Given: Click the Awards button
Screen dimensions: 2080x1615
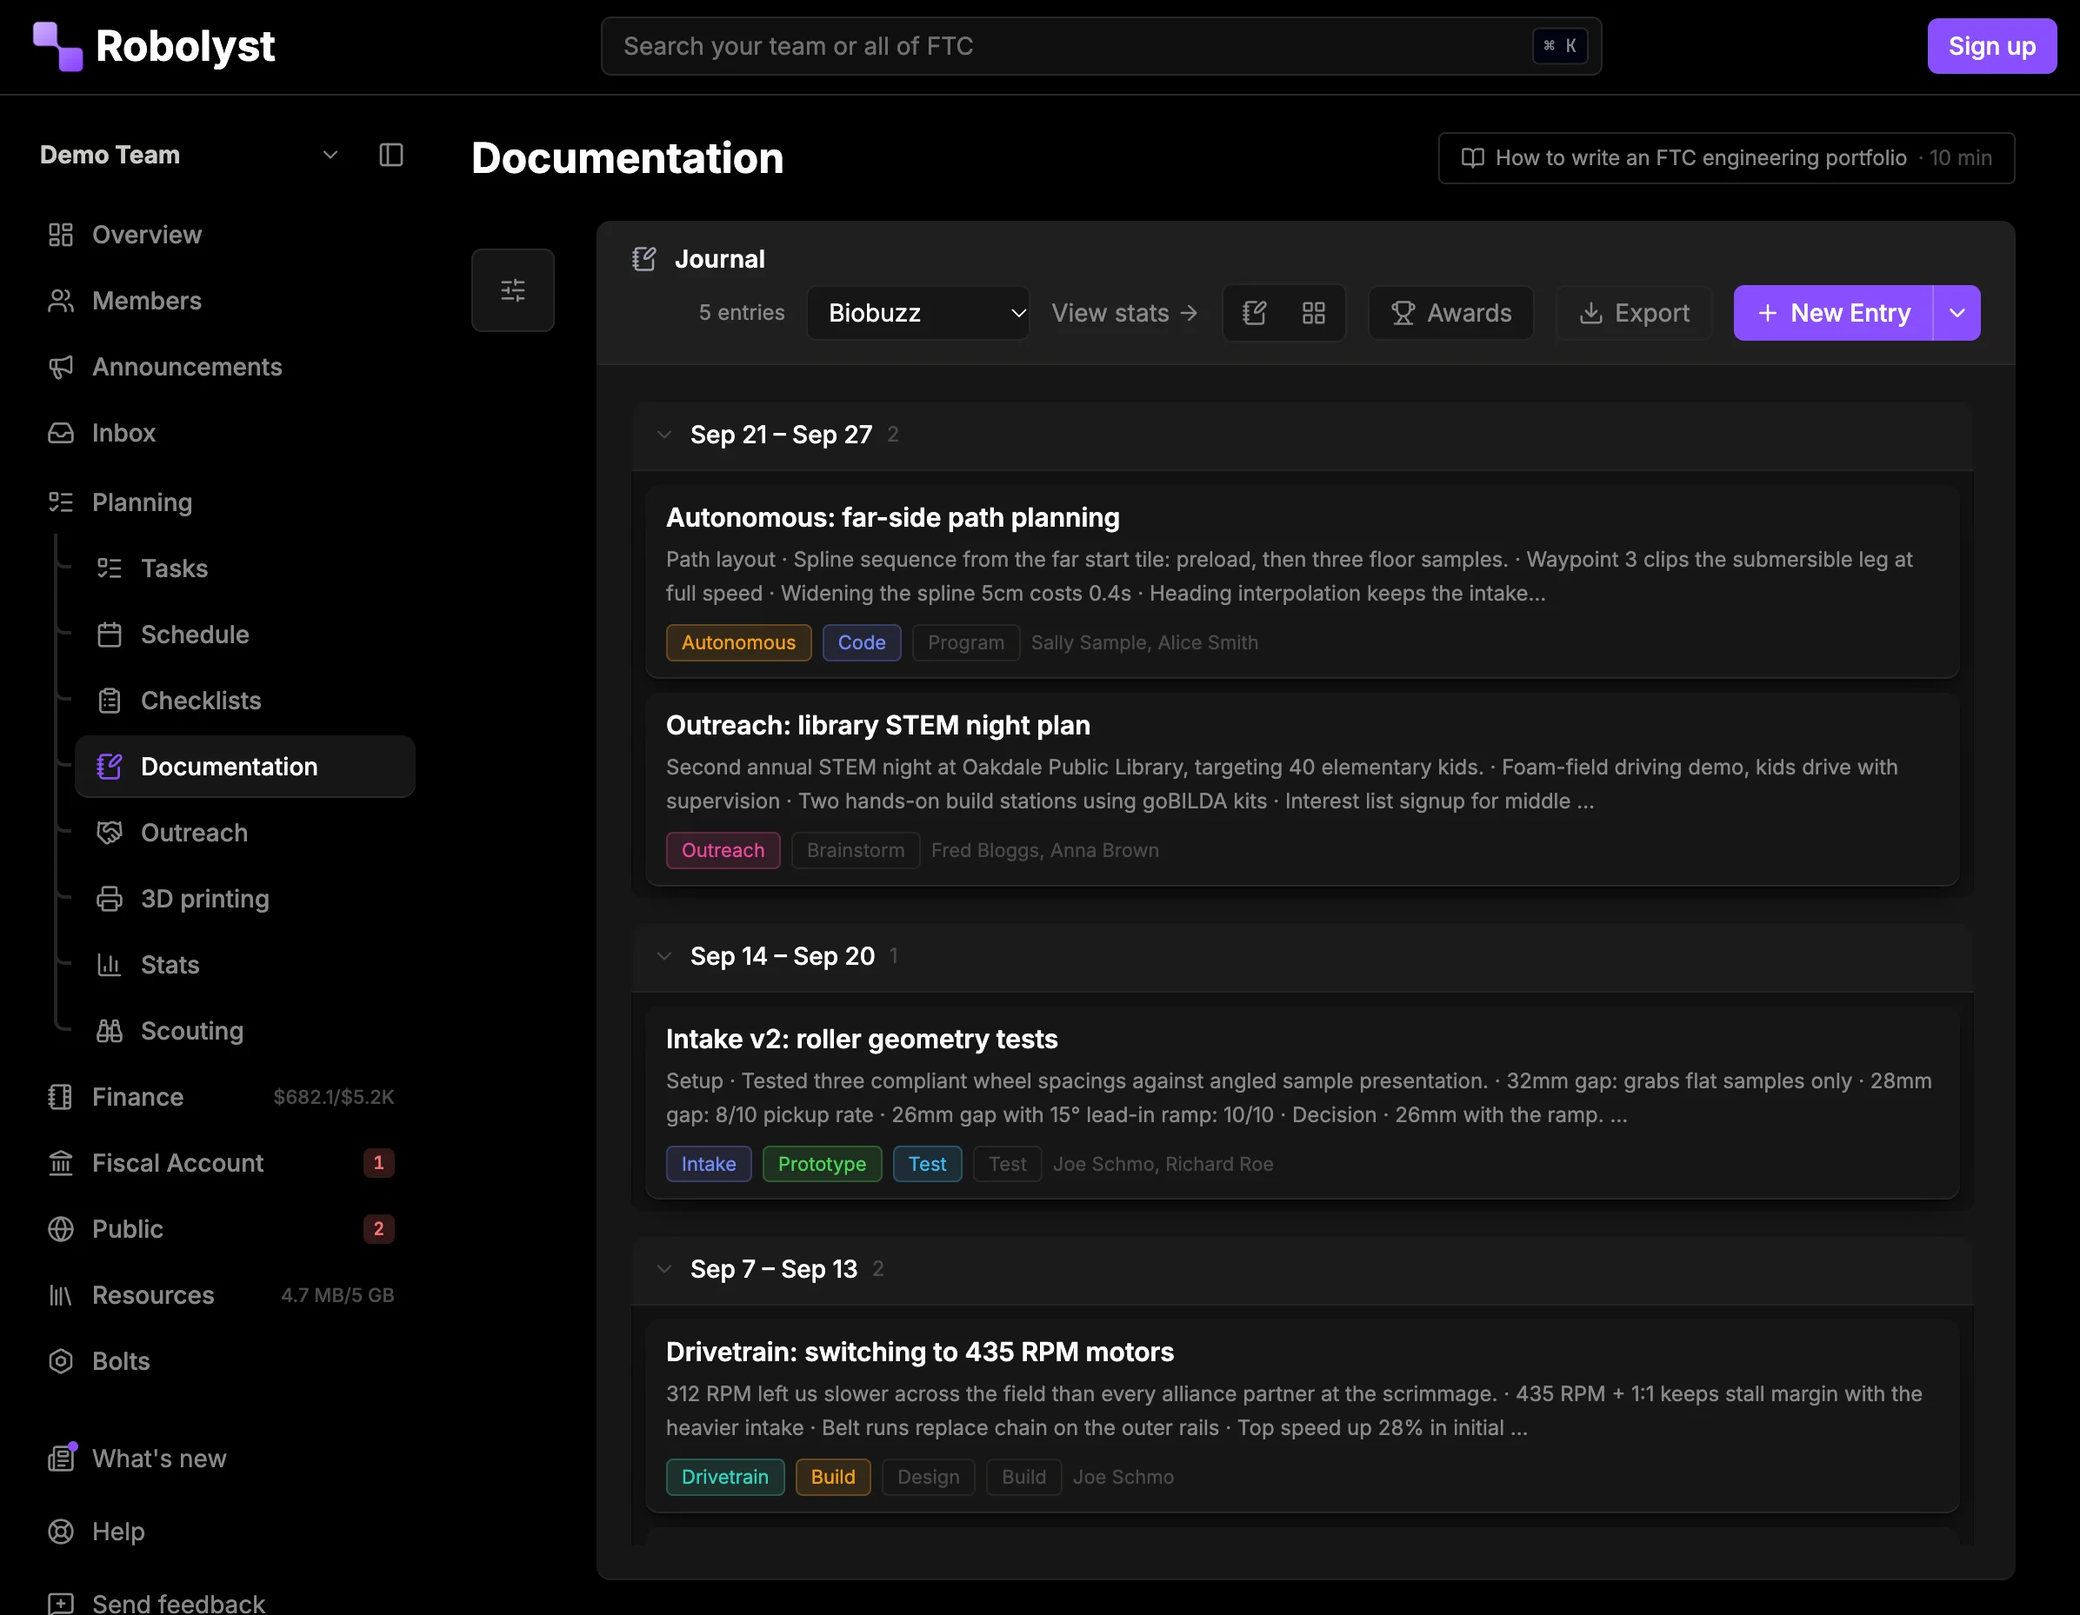Looking at the screenshot, I should tap(1450, 313).
